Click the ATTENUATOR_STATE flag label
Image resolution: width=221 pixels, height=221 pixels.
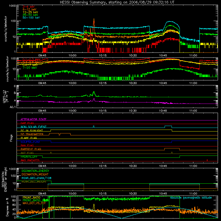[33, 119]
